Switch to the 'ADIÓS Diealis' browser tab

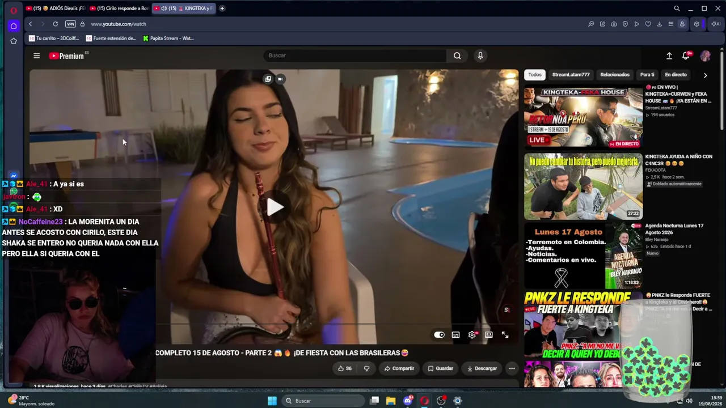point(56,8)
